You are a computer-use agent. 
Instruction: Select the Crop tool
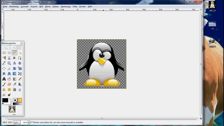pyautogui.click(x=9, y=69)
